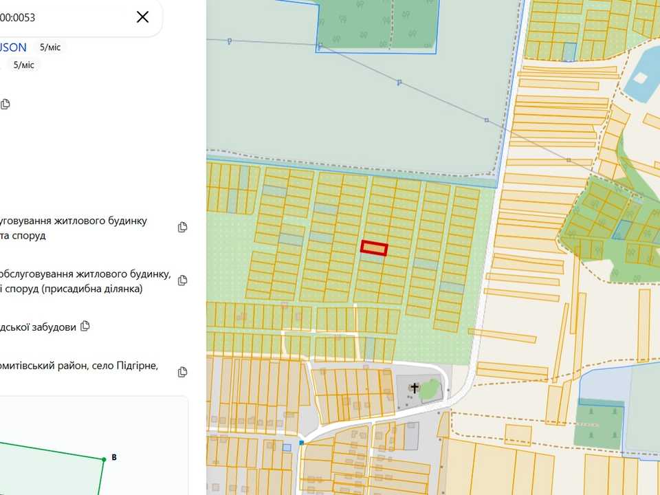Click the green tree patch beside the church
Image resolution: width=660 pixels, height=495 pixels.
pos(430,389)
